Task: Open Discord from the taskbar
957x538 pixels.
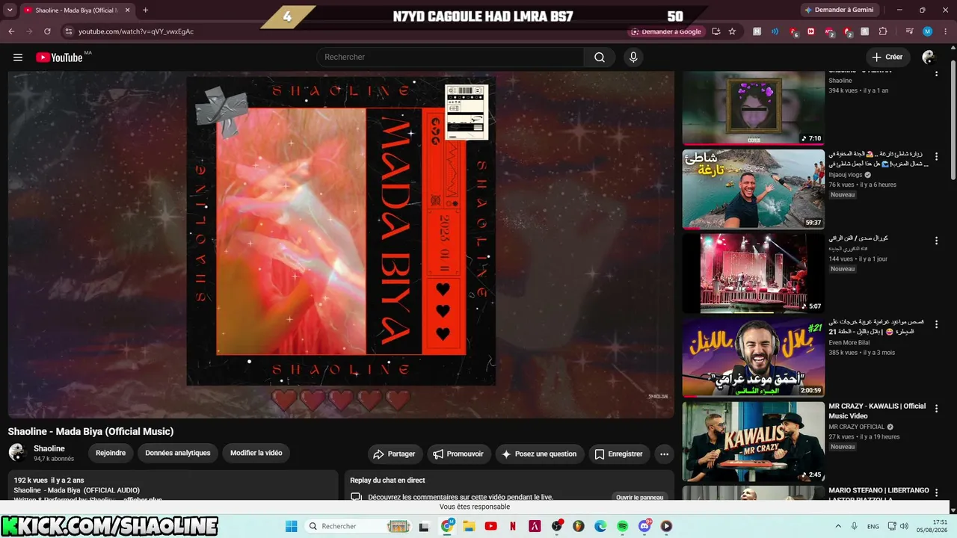Action: click(x=644, y=526)
